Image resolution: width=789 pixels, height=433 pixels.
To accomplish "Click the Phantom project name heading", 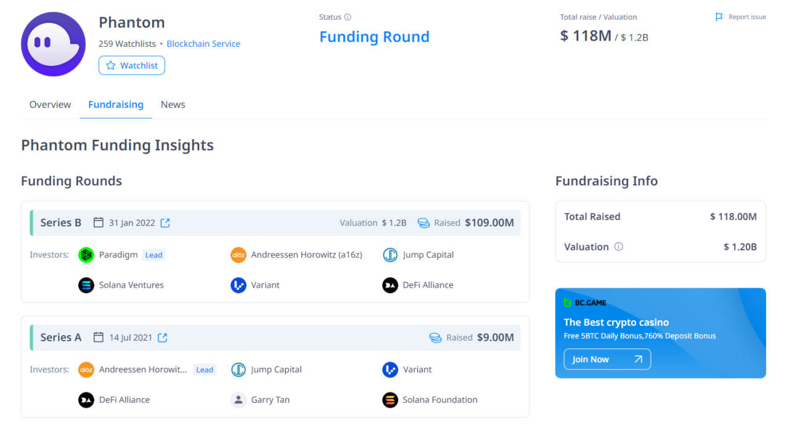I will [x=132, y=22].
